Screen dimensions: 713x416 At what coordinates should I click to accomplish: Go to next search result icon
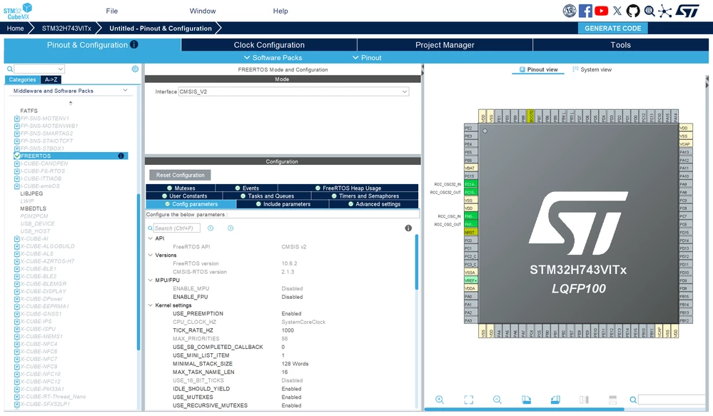(x=231, y=228)
